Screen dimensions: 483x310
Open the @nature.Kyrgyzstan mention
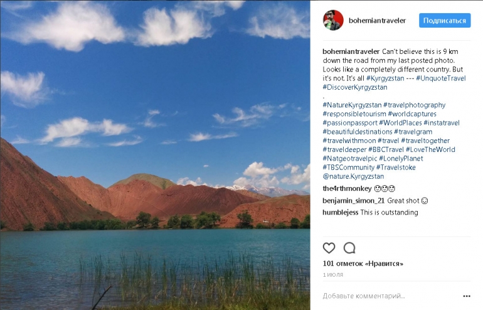[x=353, y=176]
